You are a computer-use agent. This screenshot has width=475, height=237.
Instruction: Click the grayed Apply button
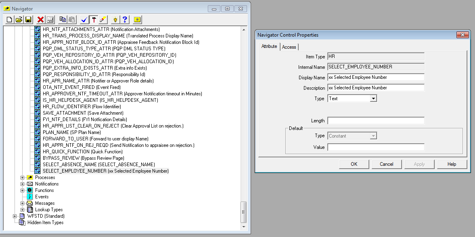click(x=419, y=164)
